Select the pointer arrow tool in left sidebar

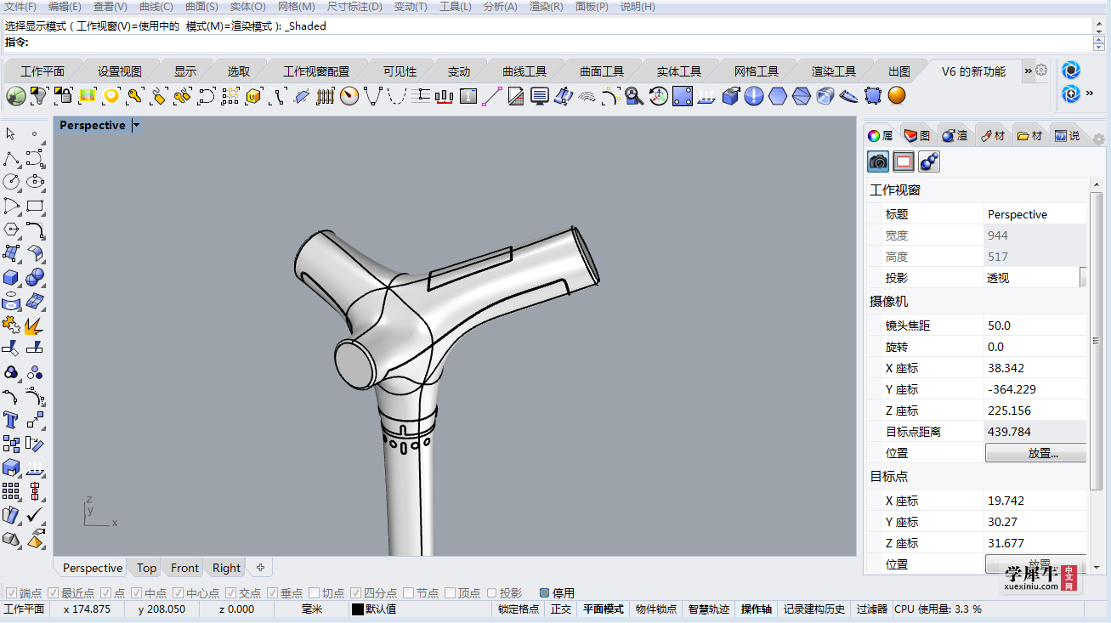11,134
